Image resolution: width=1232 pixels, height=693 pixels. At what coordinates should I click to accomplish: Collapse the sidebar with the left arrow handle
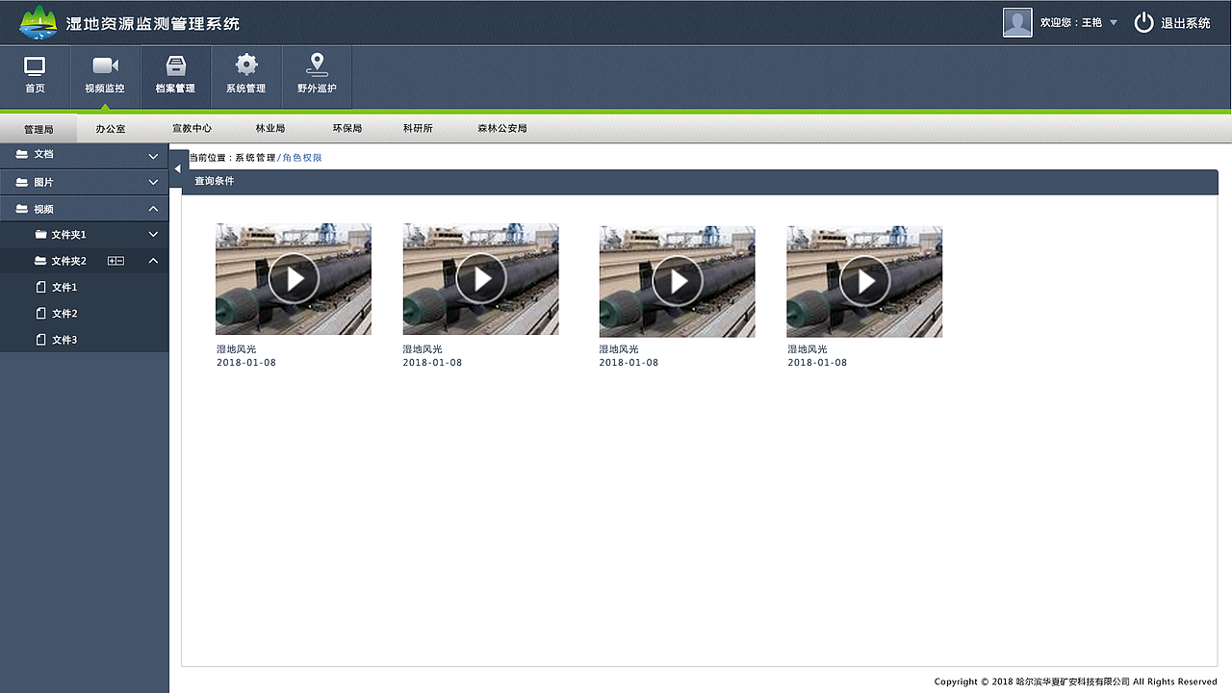178,168
